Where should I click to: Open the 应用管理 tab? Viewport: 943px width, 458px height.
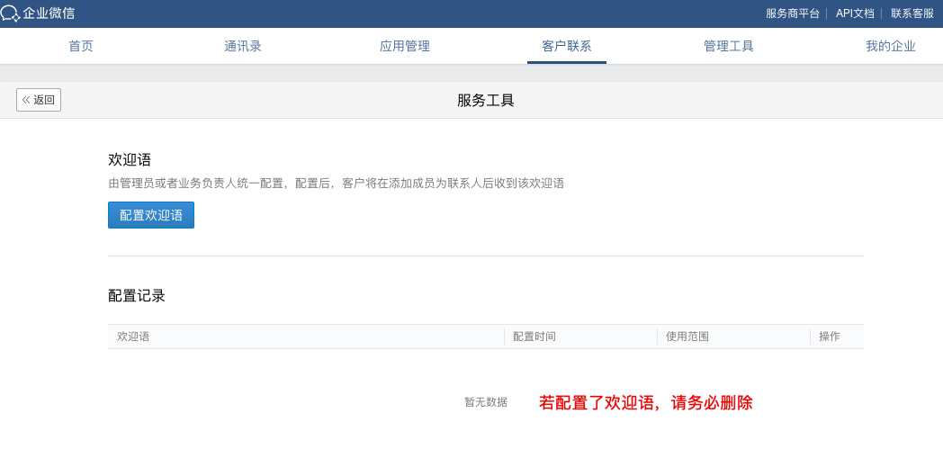405,46
